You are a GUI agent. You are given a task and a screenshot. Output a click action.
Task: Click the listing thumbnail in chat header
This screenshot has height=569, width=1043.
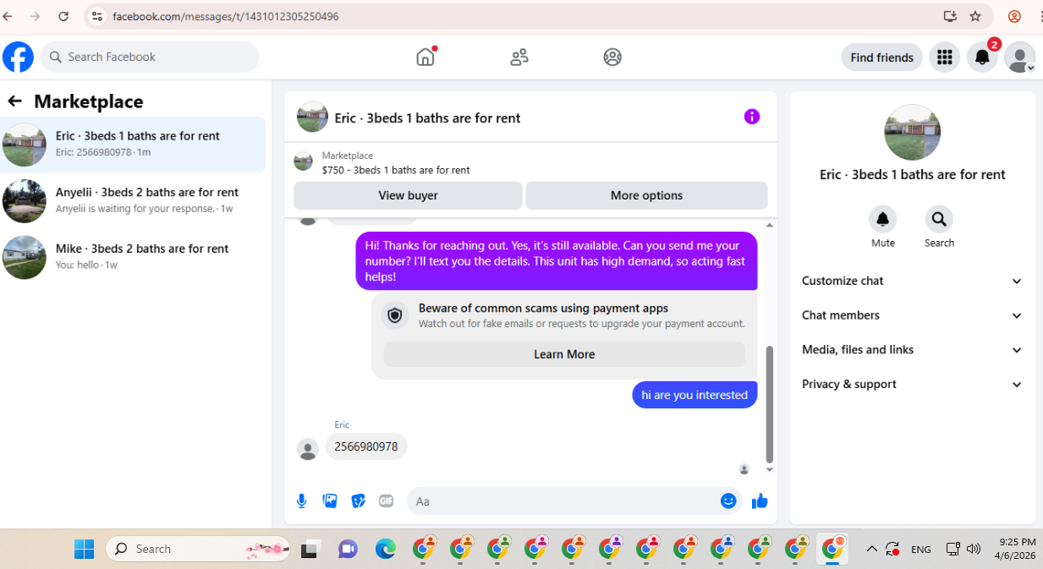point(312,118)
